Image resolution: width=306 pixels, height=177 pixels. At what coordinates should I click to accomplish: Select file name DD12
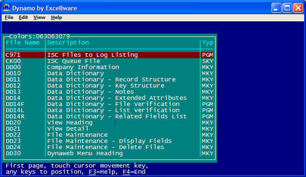13,86
